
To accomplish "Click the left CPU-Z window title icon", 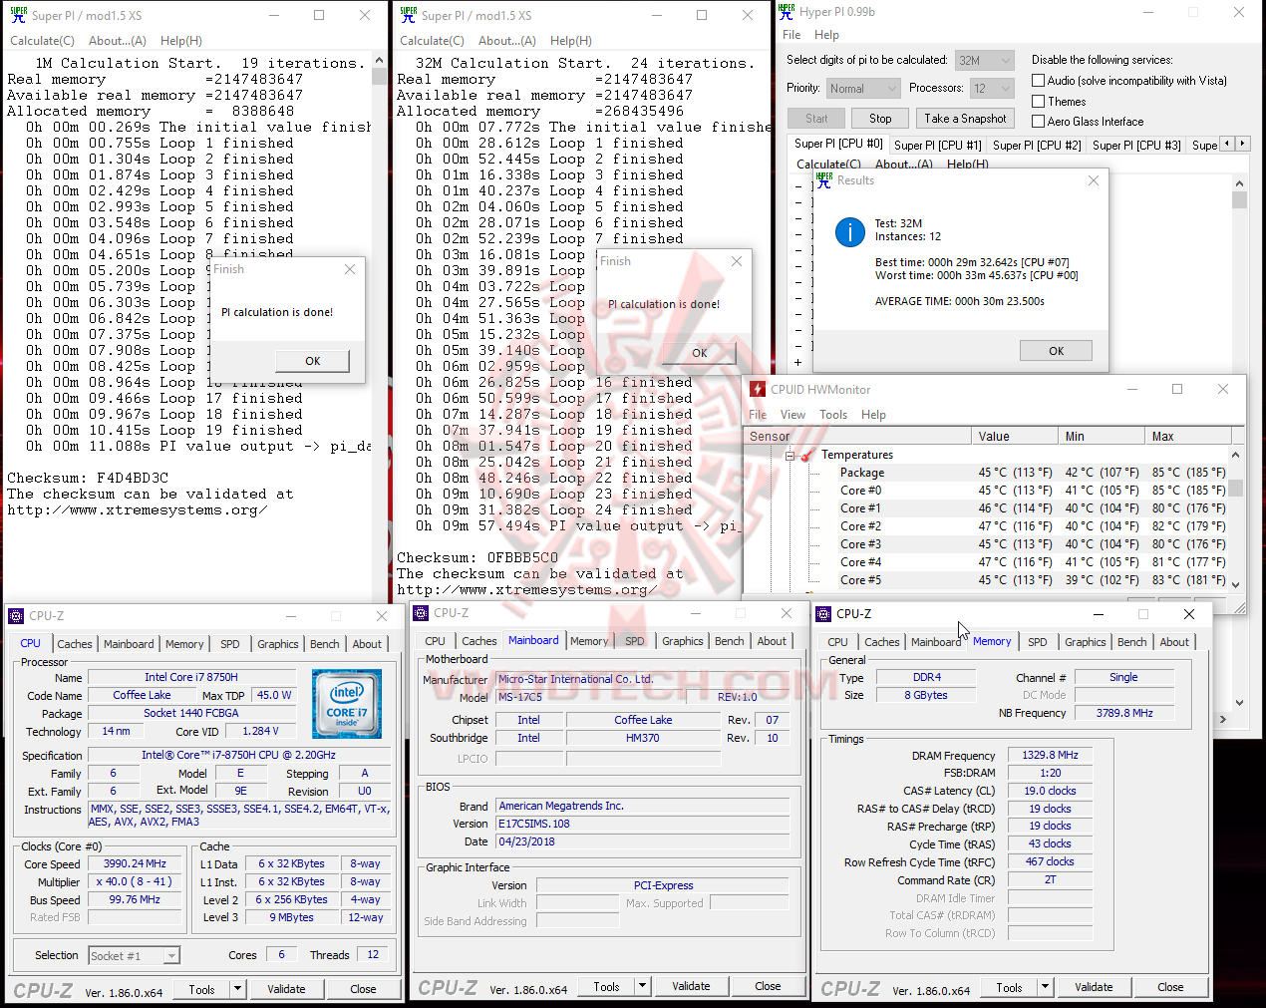I will pyautogui.click(x=16, y=616).
